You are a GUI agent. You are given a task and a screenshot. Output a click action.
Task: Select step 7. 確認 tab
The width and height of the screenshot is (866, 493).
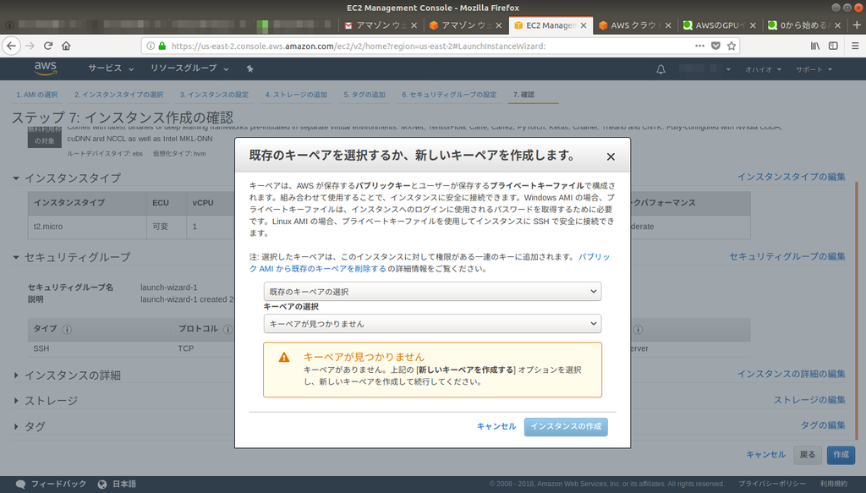tap(523, 95)
